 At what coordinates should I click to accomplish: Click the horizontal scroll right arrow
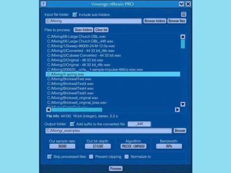(x=177, y=110)
